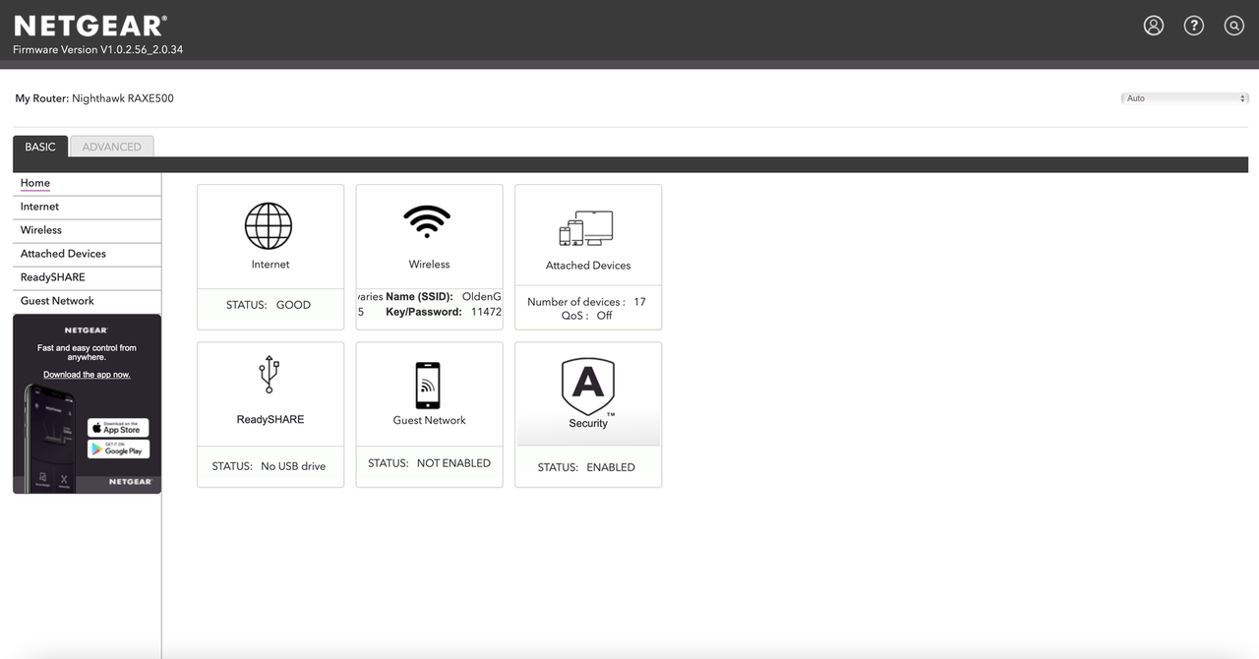Viewport: 1259px width, 659px height.
Task: Click the 'Name (SSID):' wireless info text
Action: [x=419, y=296]
